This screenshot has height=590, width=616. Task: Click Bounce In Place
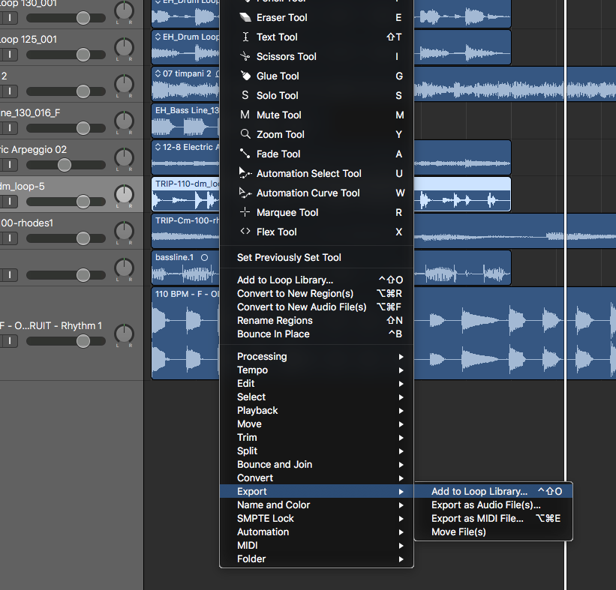point(273,334)
